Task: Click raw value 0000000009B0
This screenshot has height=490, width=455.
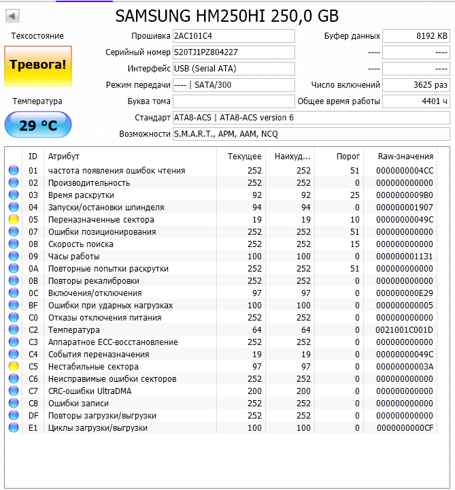Action: tap(405, 195)
